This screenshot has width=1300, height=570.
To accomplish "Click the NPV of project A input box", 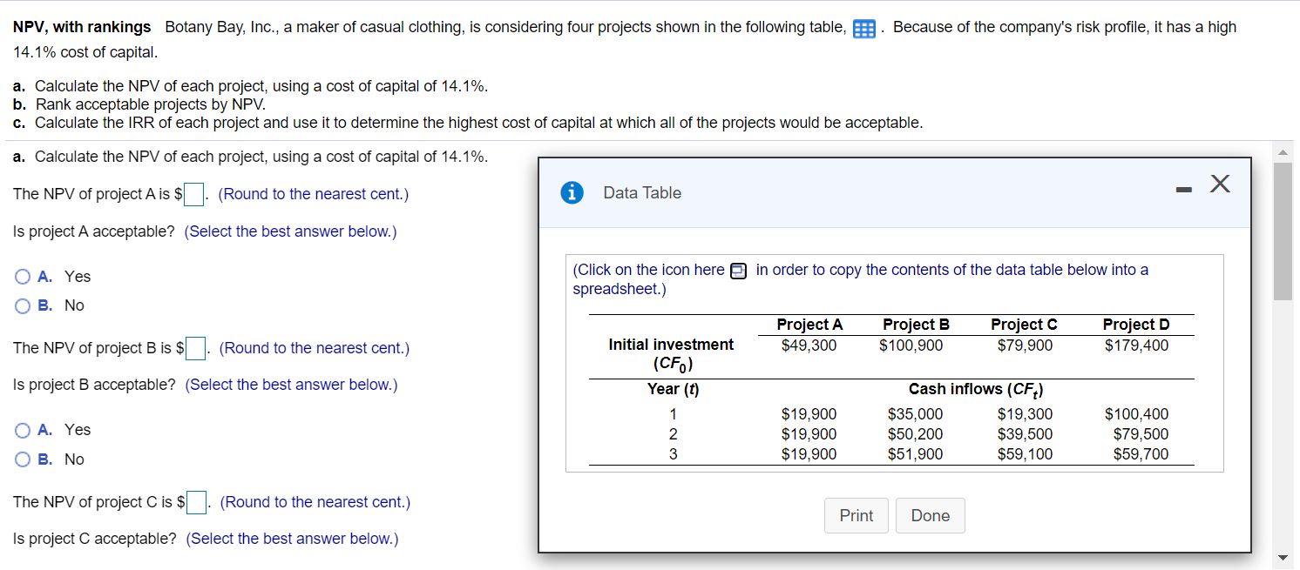I will (x=194, y=193).
